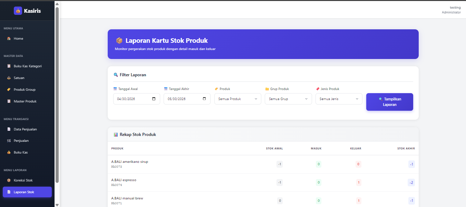Image resolution: width=466 pixels, height=207 pixels.
Task: Open the Tanggal Awal calendar picker icon
Action: pyautogui.click(x=154, y=99)
